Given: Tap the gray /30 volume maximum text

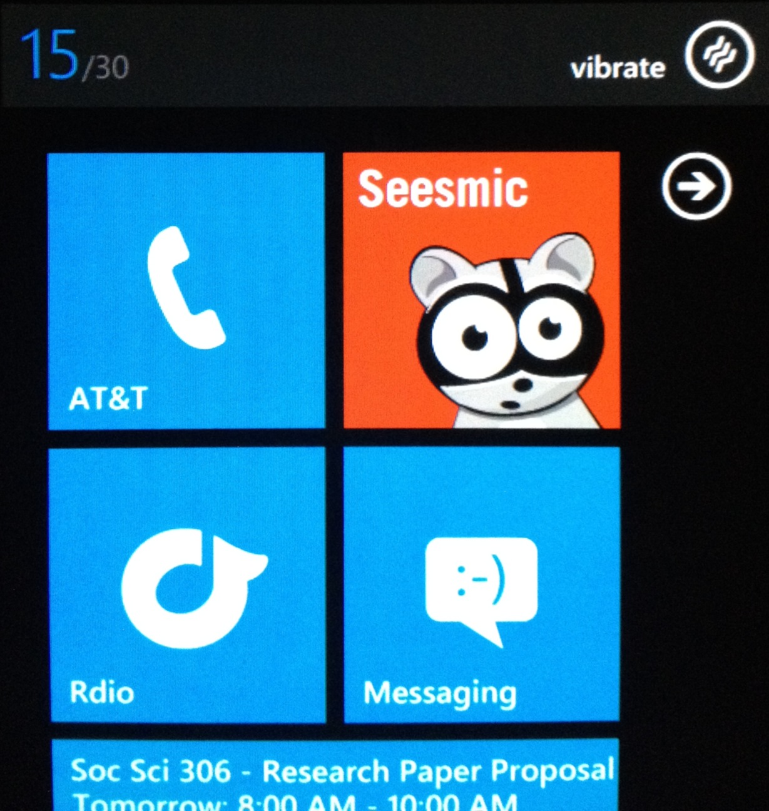Looking at the screenshot, I should (105, 68).
